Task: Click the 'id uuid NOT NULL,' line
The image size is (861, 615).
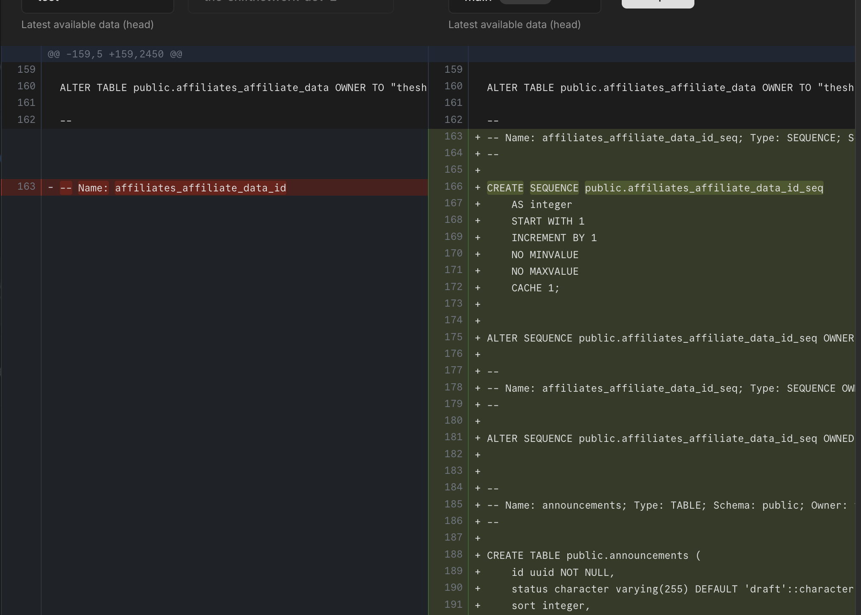Action: pyautogui.click(x=563, y=573)
